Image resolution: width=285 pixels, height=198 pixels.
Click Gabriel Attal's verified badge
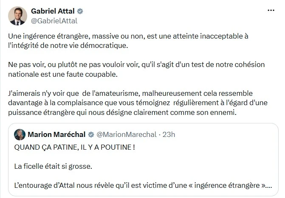80,11
